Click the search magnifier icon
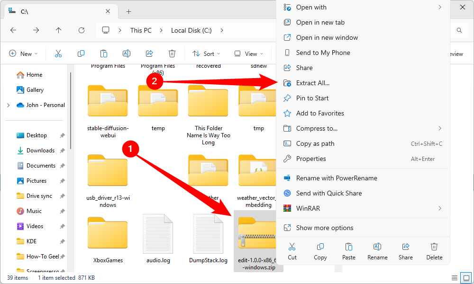Image resolution: width=474 pixels, height=284 pixels. click(x=459, y=30)
